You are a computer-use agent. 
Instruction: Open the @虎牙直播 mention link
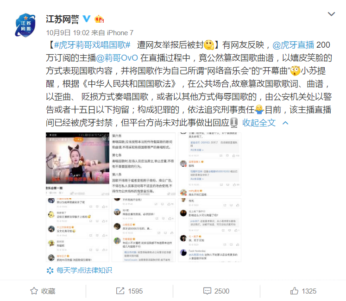coord(293,45)
